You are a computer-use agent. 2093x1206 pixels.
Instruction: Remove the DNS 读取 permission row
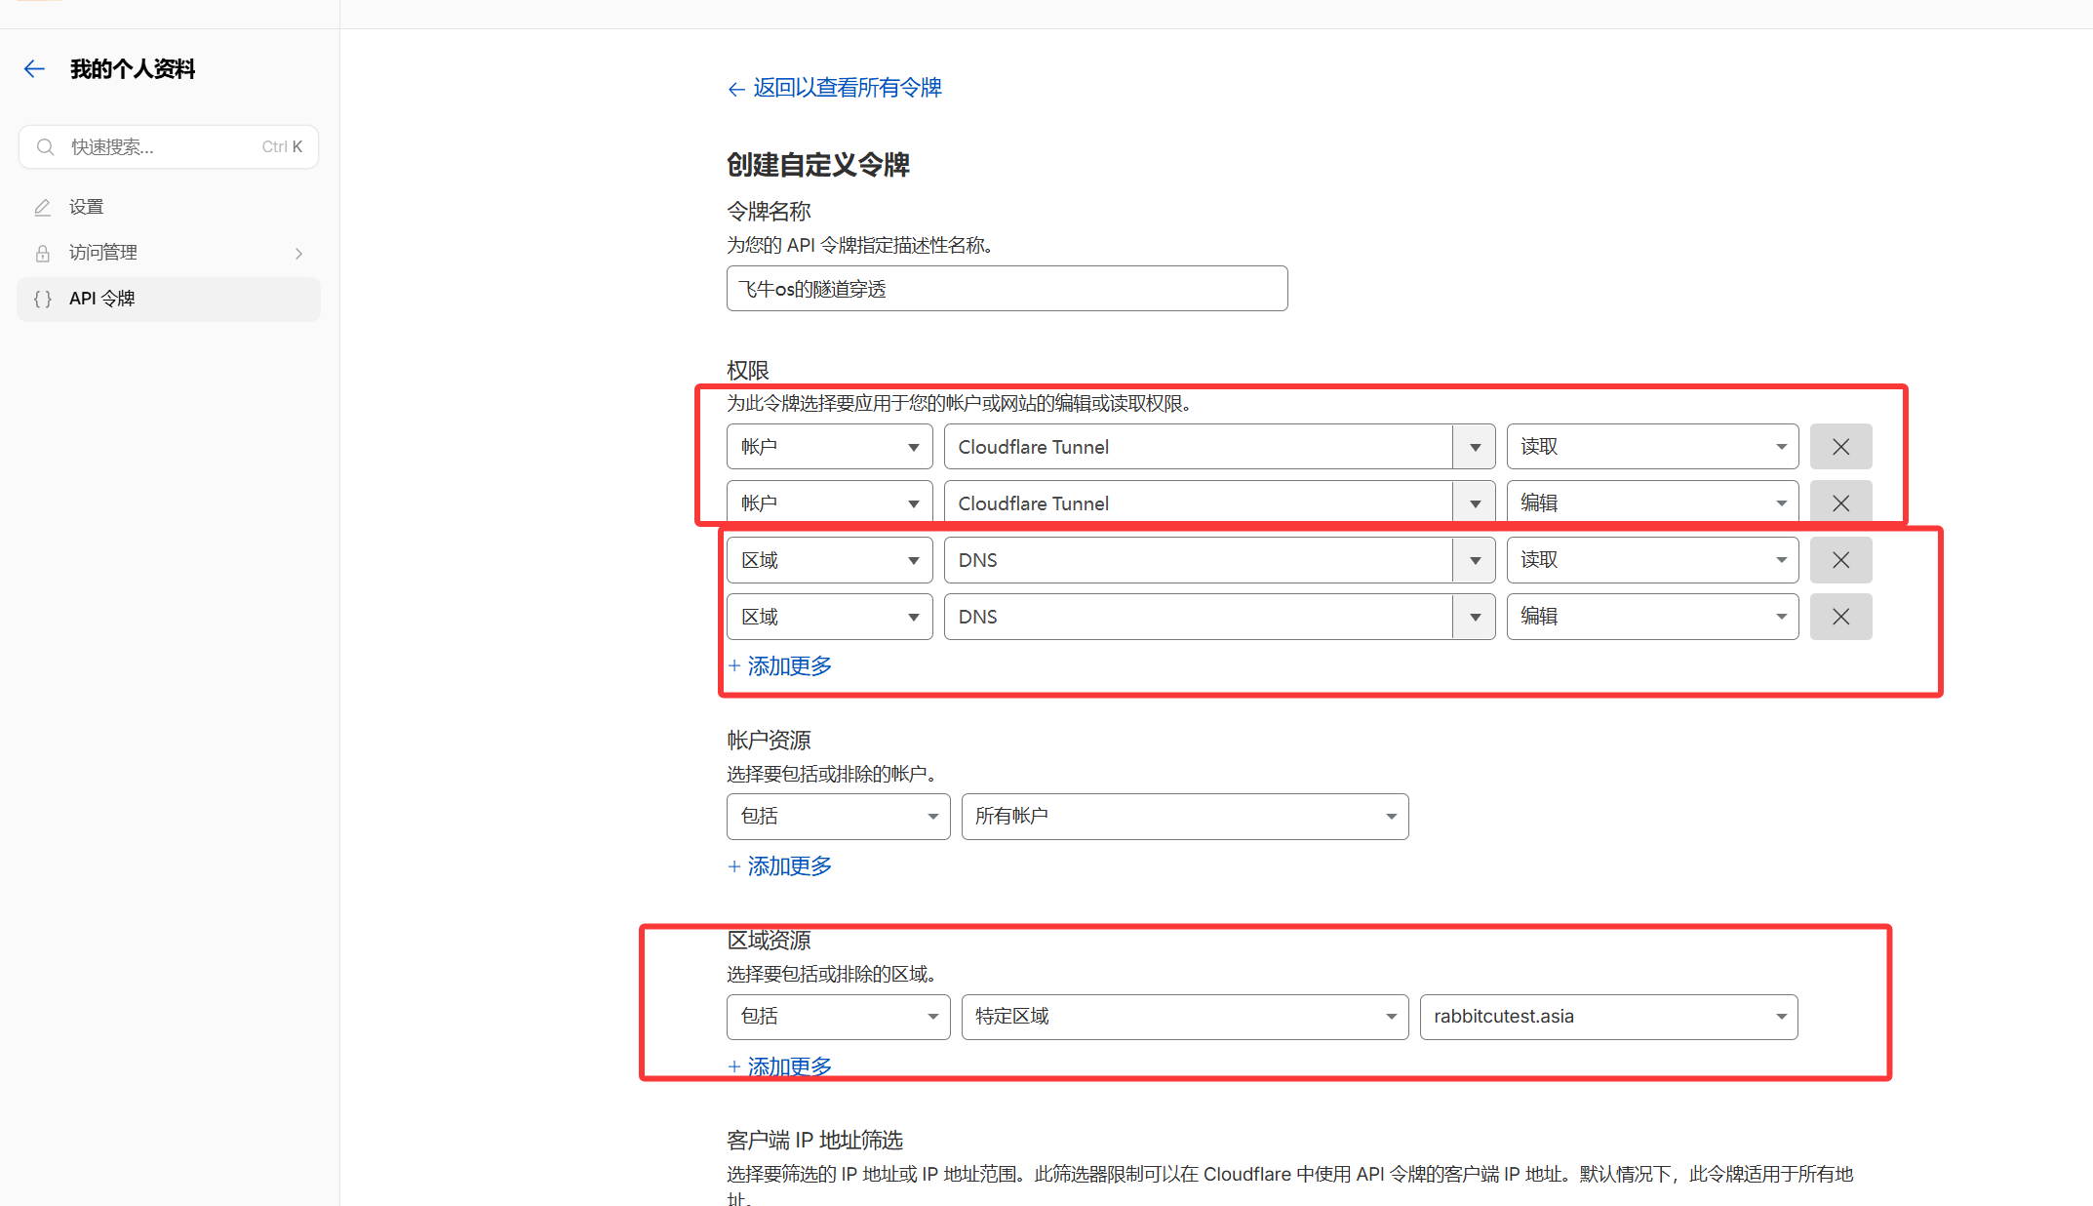(1840, 560)
